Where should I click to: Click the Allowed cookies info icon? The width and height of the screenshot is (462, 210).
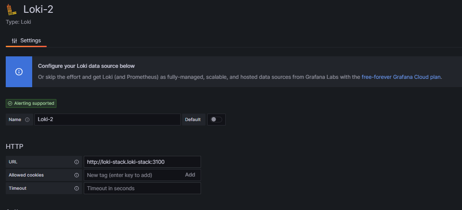pyautogui.click(x=77, y=175)
